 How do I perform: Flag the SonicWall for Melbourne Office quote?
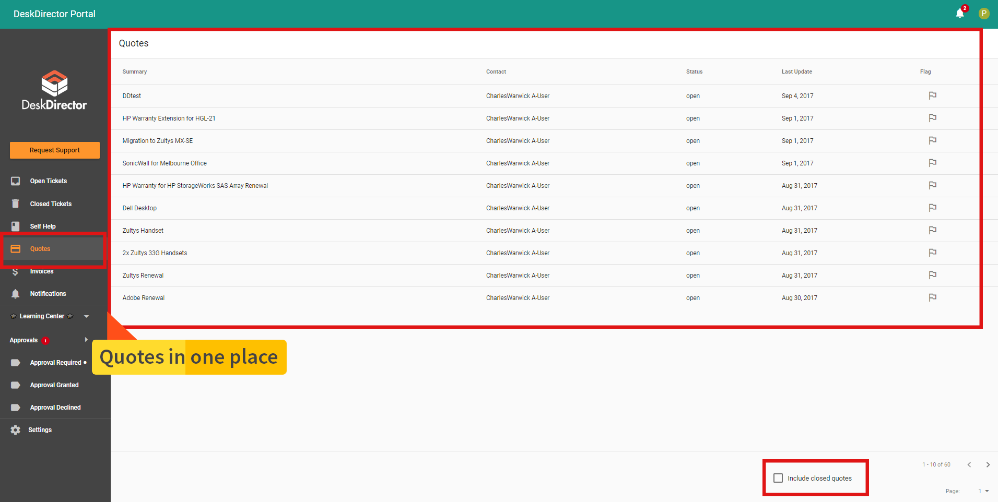(933, 163)
